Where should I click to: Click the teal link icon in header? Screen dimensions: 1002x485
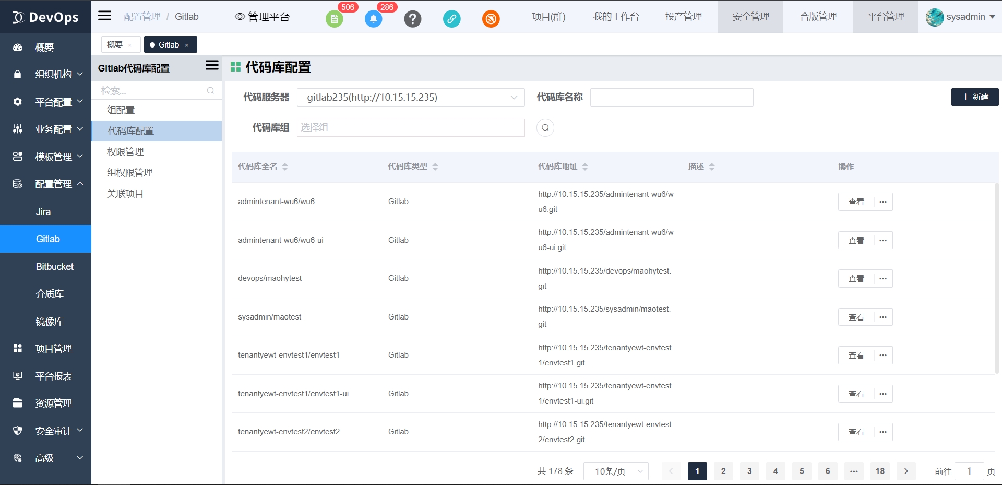[451, 19]
